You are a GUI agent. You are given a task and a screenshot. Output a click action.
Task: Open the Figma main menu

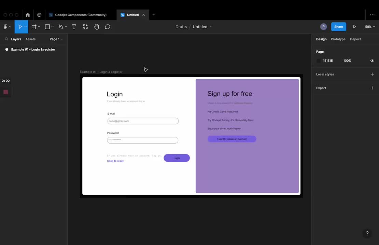[x=5, y=27]
